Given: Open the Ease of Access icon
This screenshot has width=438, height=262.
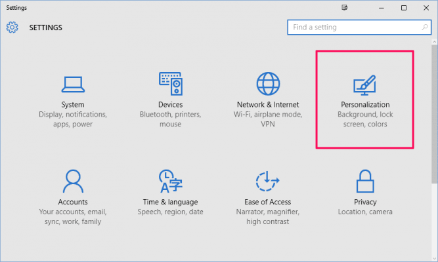Looking at the screenshot, I should coord(267,181).
